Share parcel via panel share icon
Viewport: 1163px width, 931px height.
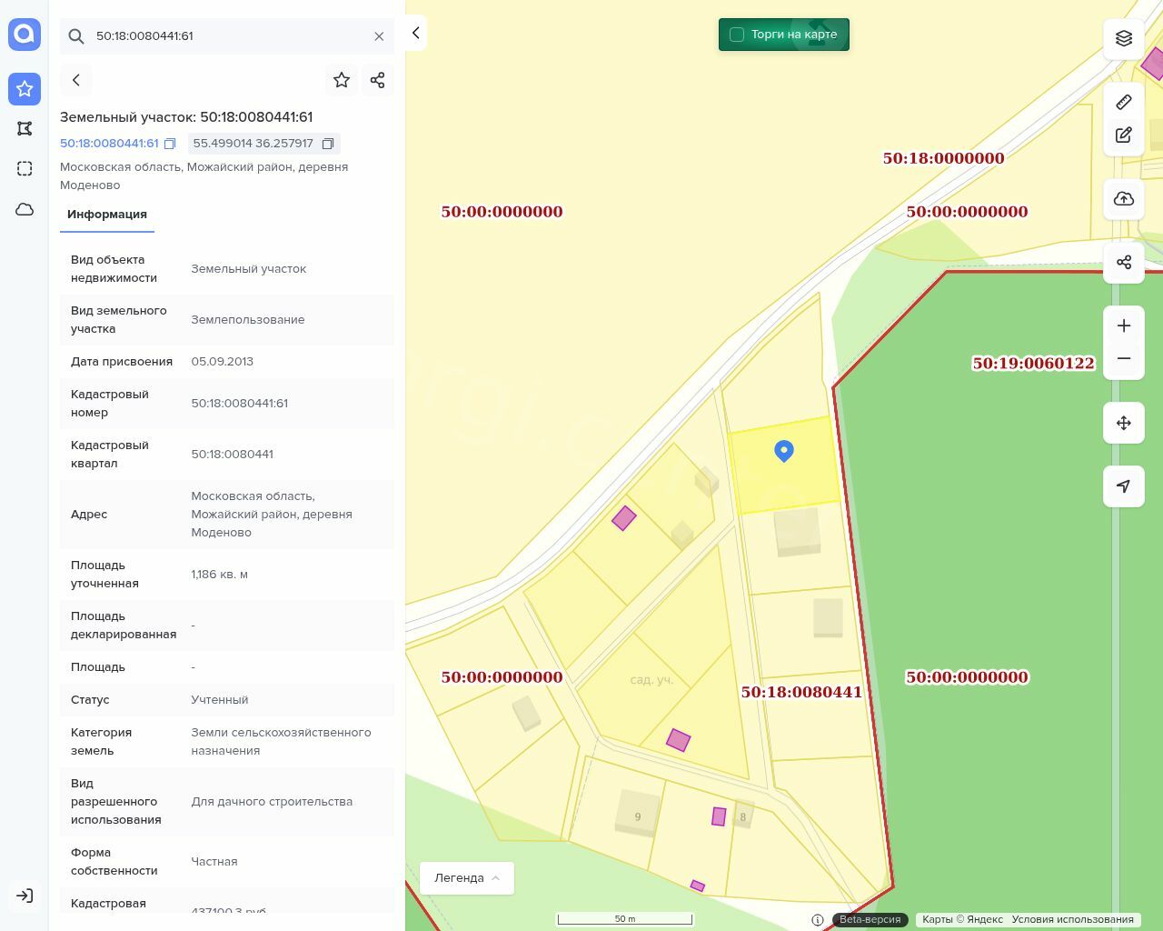(x=378, y=80)
